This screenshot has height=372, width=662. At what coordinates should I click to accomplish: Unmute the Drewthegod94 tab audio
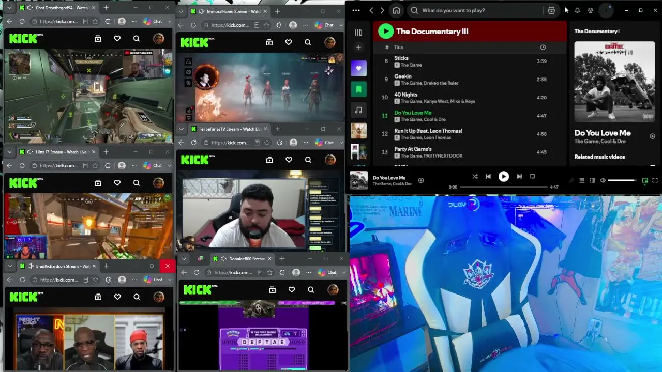30,8
